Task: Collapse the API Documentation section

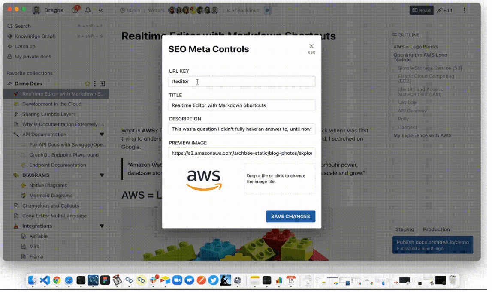Action: point(102,135)
